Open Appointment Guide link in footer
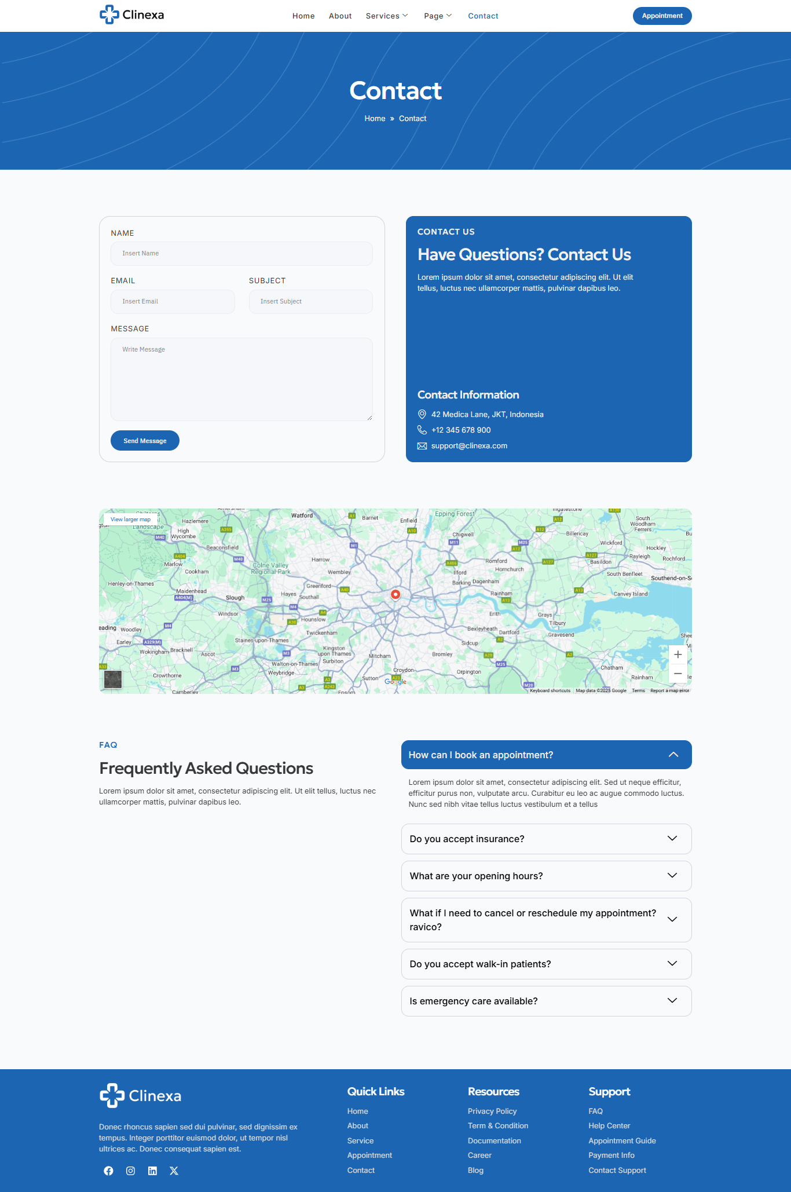This screenshot has height=1192, width=791. pyautogui.click(x=622, y=1140)
